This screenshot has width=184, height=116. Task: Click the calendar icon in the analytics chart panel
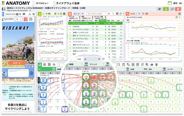(55, 14)
